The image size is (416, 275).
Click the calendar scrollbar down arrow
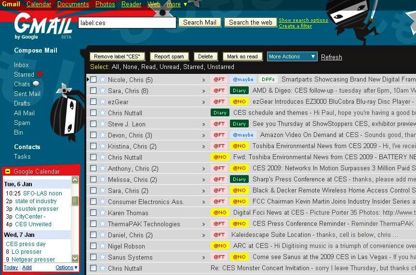click(75, 258)
